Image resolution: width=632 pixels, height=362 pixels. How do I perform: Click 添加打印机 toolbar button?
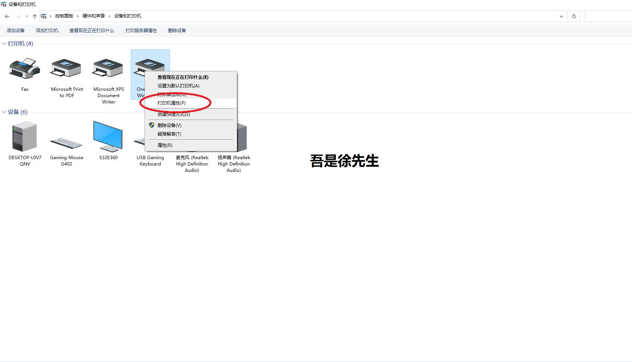click(47, 31)
